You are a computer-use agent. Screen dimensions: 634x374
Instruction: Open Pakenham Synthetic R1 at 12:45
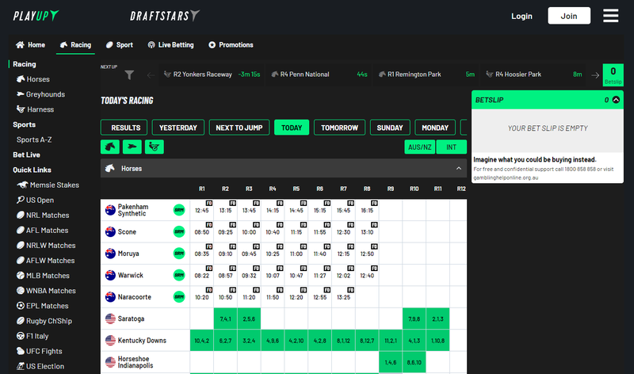(x=202, y=210)
